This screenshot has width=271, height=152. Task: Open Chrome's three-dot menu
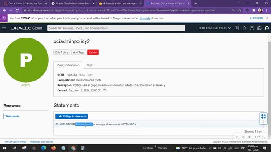click(x=267, y=10)
